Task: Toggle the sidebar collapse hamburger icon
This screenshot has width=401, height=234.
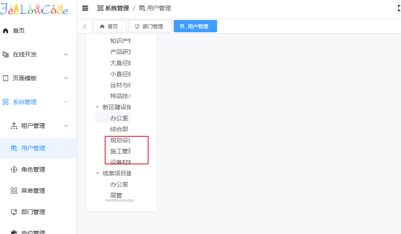Action: pos(85,8)
